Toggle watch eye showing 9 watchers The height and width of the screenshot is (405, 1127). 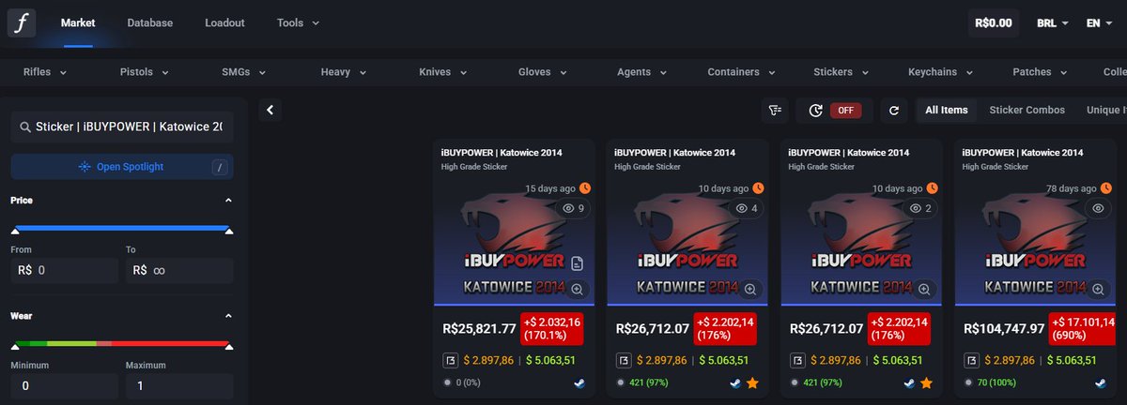(x=572, y=208)
